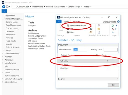Expand the Setup tree node arrow
Screen dimensions: 128x95
(4, 50)
